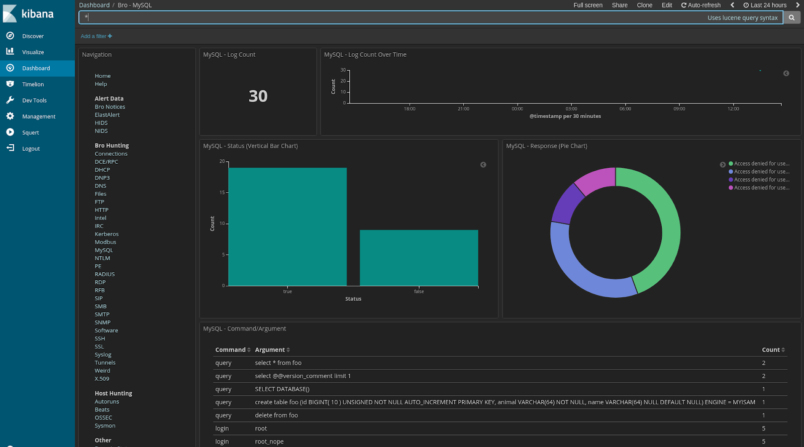The width and height of the screenshot is (804, 447).
Task: Click the Kibana logo
Action: click(x=28, y=14)
